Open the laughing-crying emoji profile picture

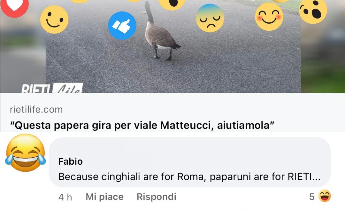point(26,152)
